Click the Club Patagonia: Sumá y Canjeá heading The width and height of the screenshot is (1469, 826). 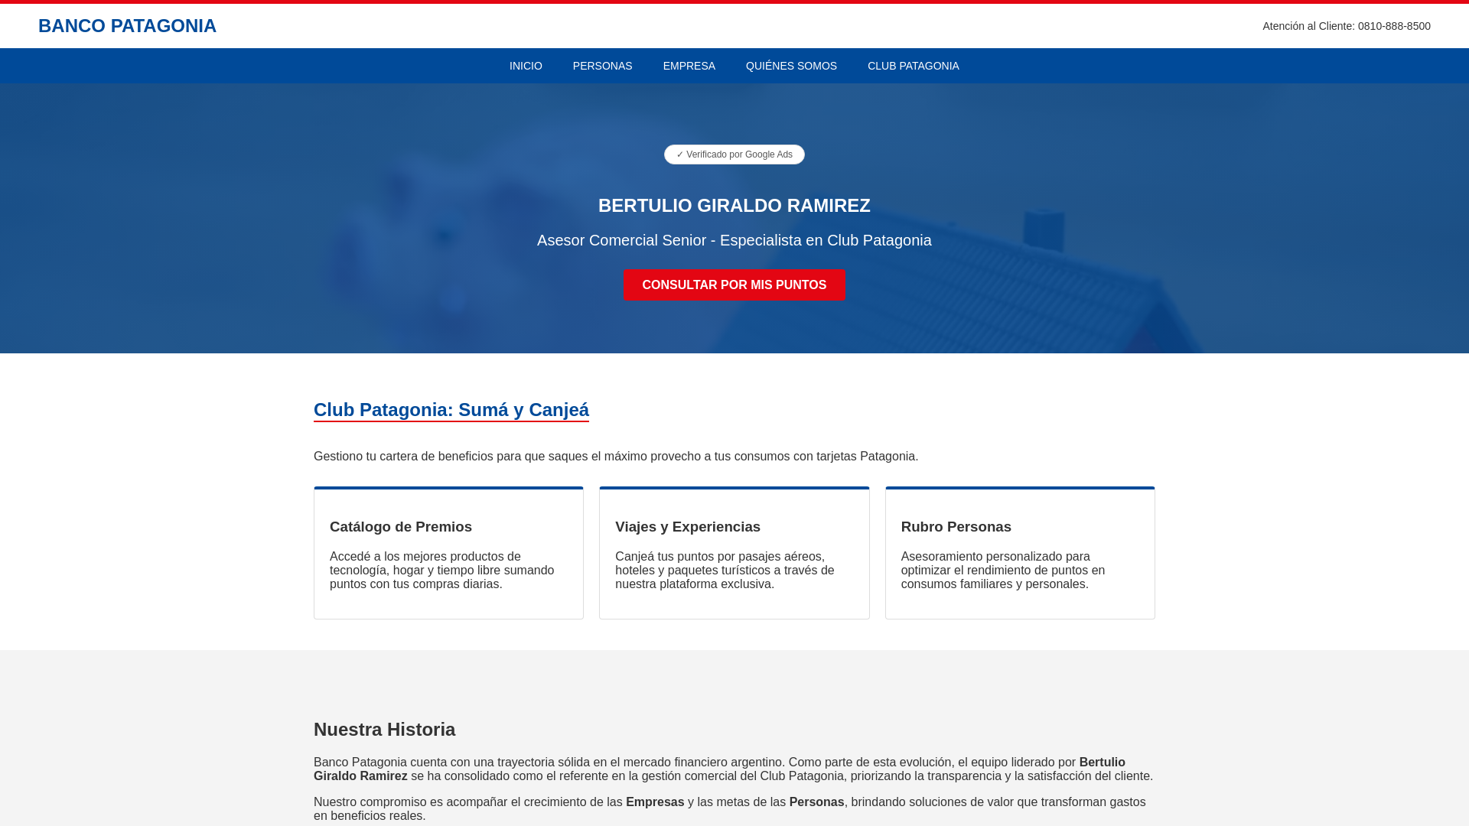451,410
